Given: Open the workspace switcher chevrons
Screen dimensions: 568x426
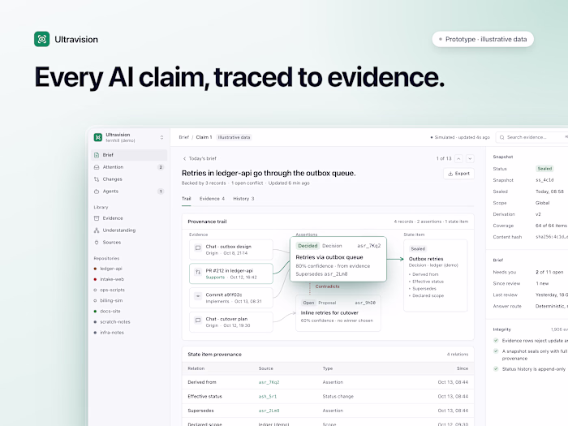Looking at the screenshot, I should 161,137.
